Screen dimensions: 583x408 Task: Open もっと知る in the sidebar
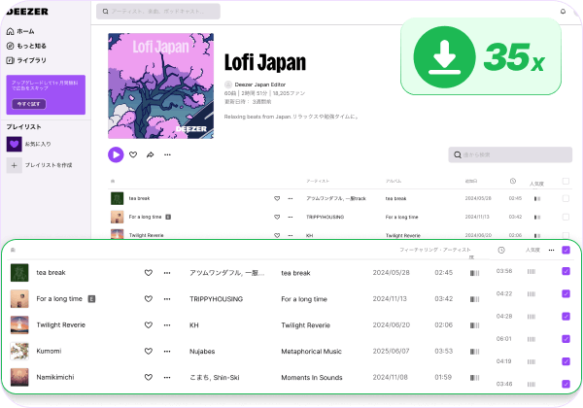tap(26, 46)
